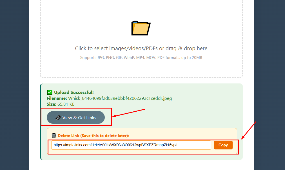Click the folder icon in the upload area
285x170 pixels.
tap(141, 28)
